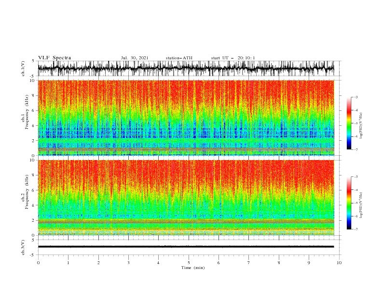The image size is (382, 295).
Task: Click the ch.3 flat voltage trace
Action: click(x=186, y=247)
